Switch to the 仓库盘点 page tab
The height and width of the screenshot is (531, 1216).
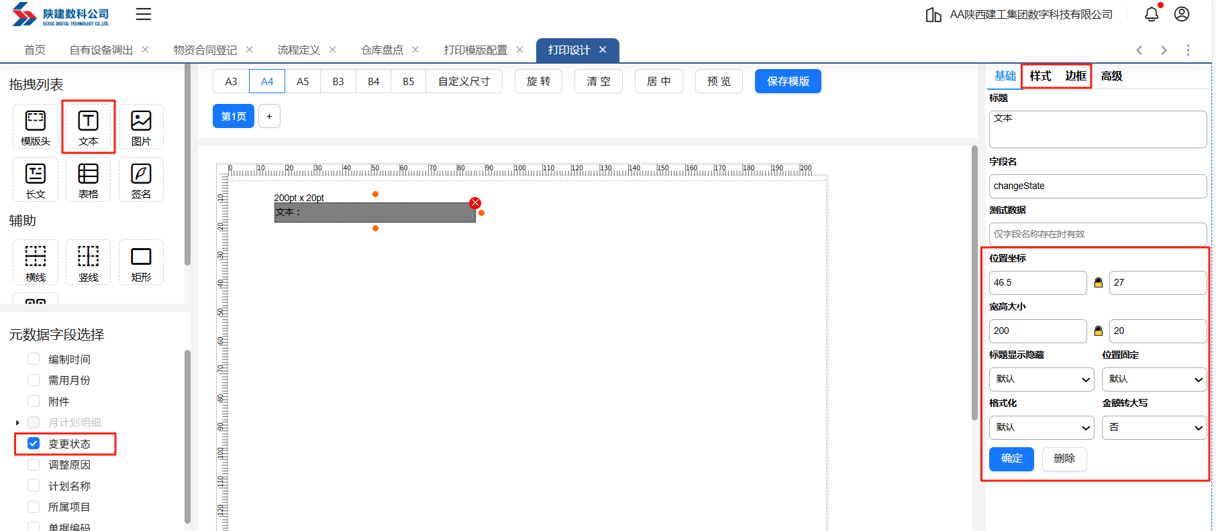382,50
